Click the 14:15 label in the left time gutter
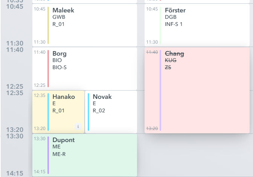This screenshot has width=253, height=177. (15, 173)
